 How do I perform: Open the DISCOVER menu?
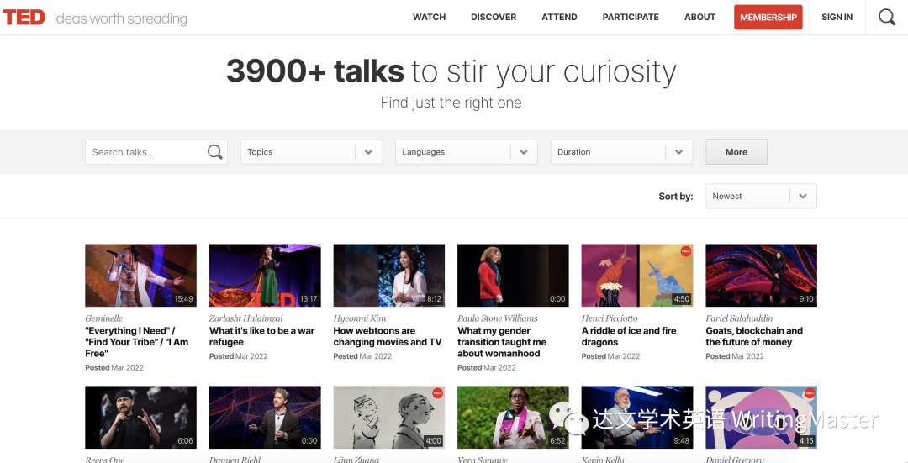coord(494,18)
